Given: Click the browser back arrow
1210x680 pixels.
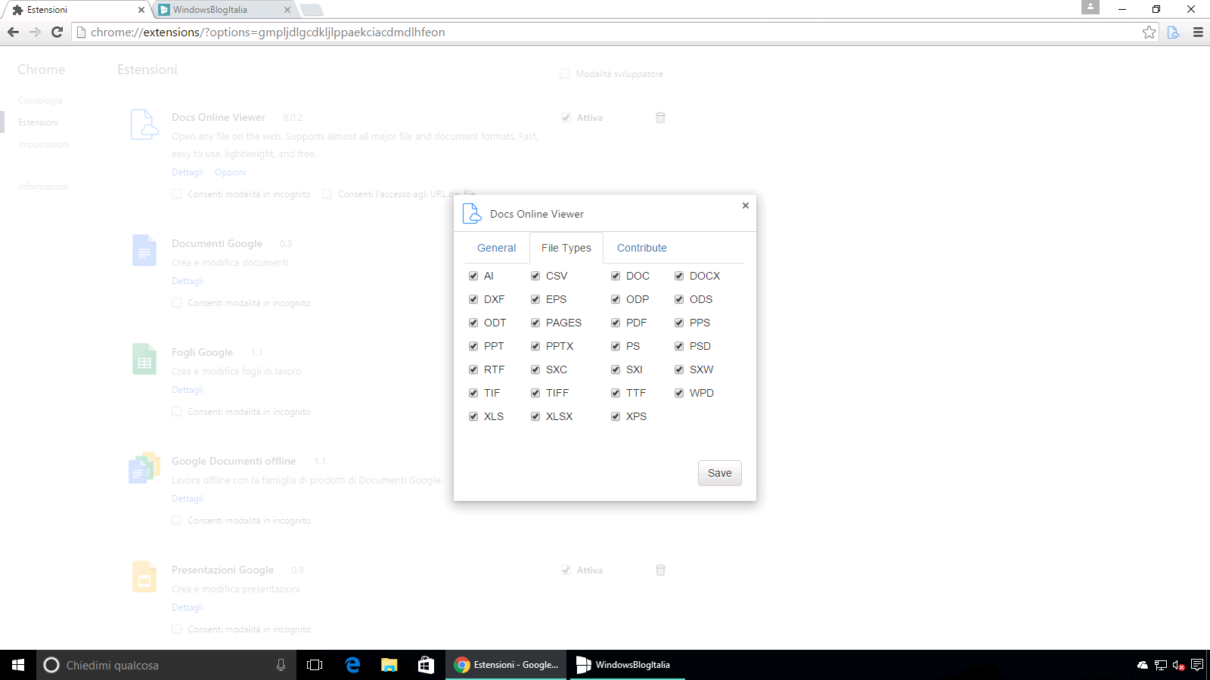Looking at the screenshot, I should tap(13, 32).
